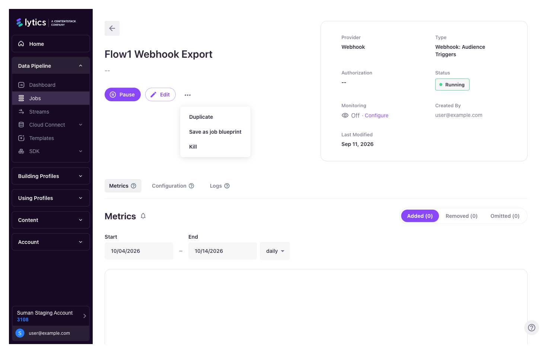Screen dimensions: 554x353
Task: Open Streams in the sidebar
Action: point(51,112)
